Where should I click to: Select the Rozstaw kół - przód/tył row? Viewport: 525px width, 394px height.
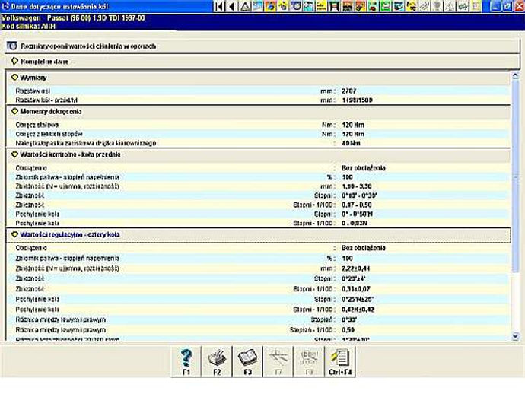click(258, 100)
